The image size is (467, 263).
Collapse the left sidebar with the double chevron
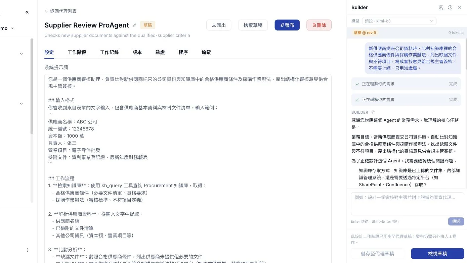pos(27,12)
